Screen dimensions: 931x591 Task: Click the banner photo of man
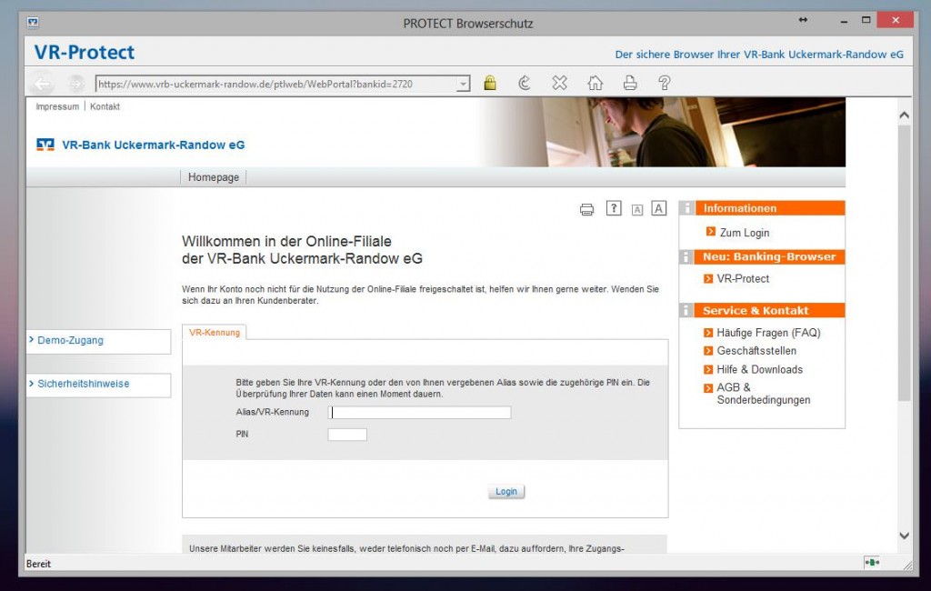pos(664,132)
